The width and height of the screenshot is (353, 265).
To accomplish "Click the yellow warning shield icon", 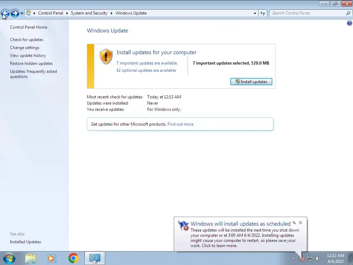I will click(106, 56).
